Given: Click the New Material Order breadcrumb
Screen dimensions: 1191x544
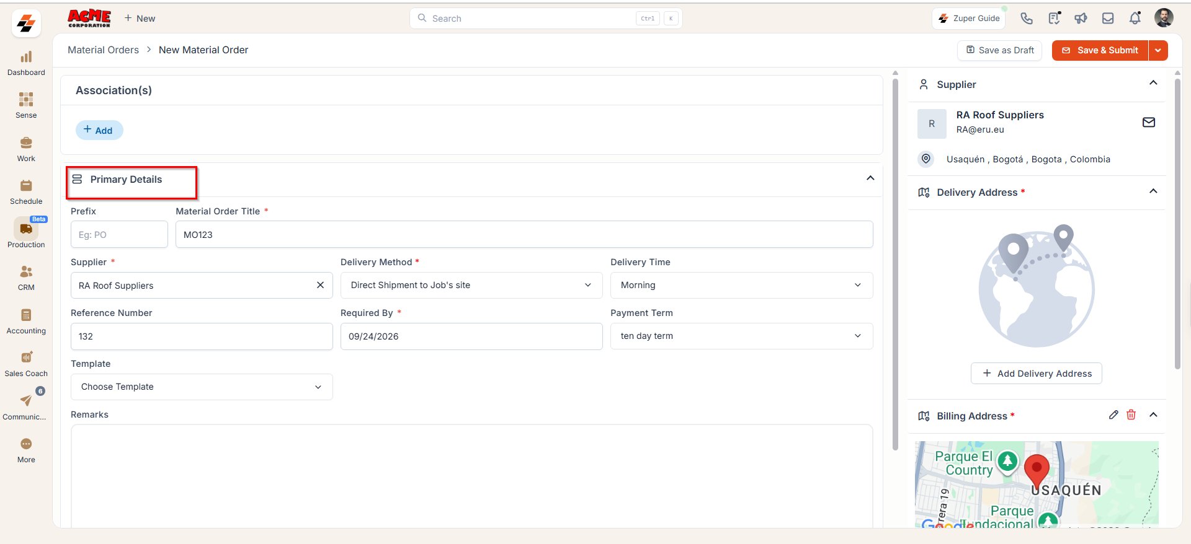Looking at the screenshot, I should (203, 50).
